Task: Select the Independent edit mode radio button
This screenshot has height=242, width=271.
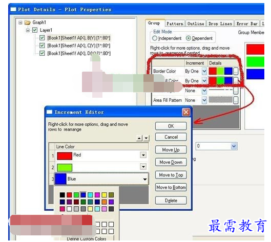Action: pos(155,38)
